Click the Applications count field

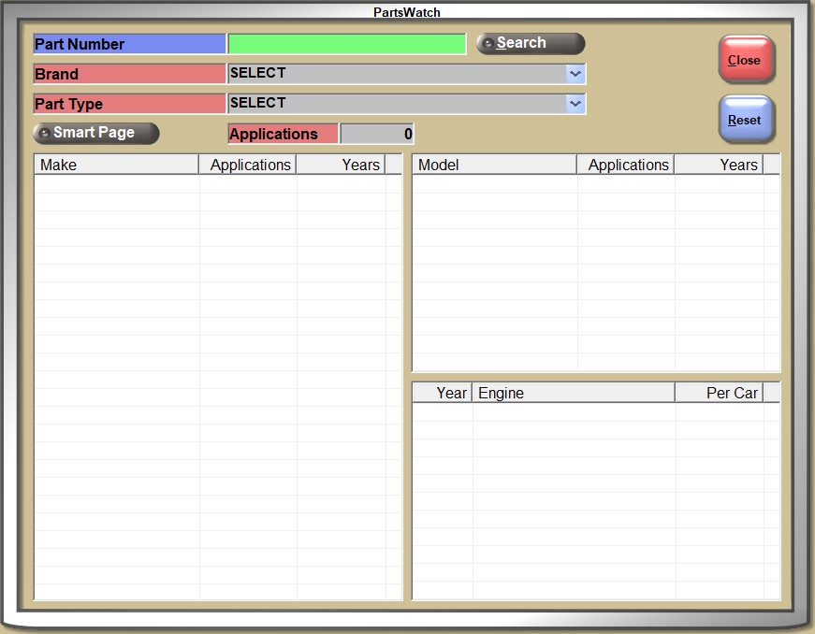(376, 134)
